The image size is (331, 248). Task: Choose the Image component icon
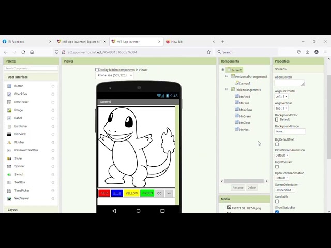tap(9, 110)
